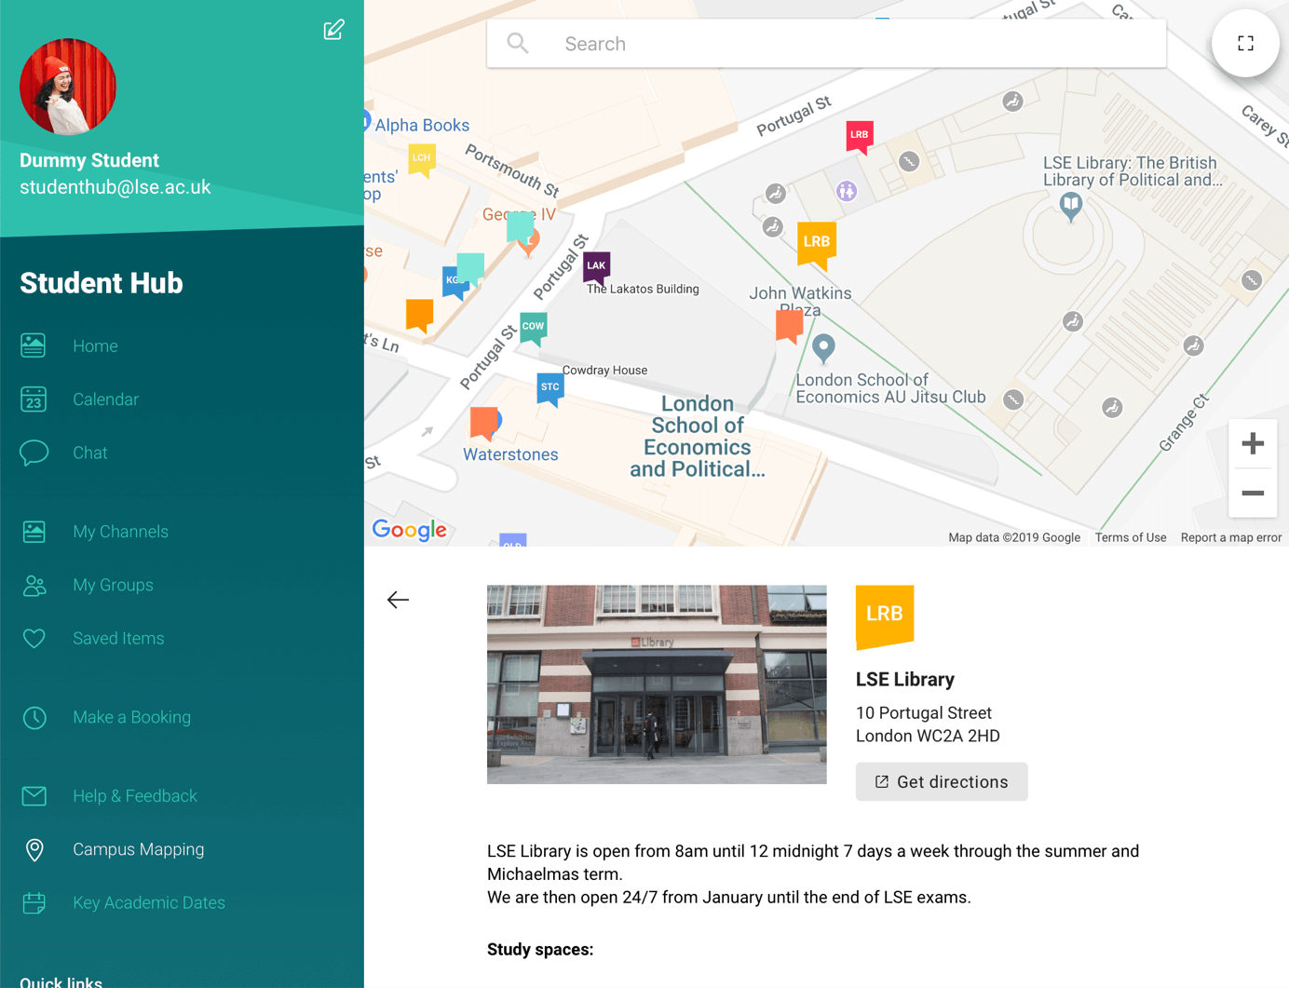Screen dimensions: 1289x988
Task: Click the Google logo on map
Action: coord(410,530)
